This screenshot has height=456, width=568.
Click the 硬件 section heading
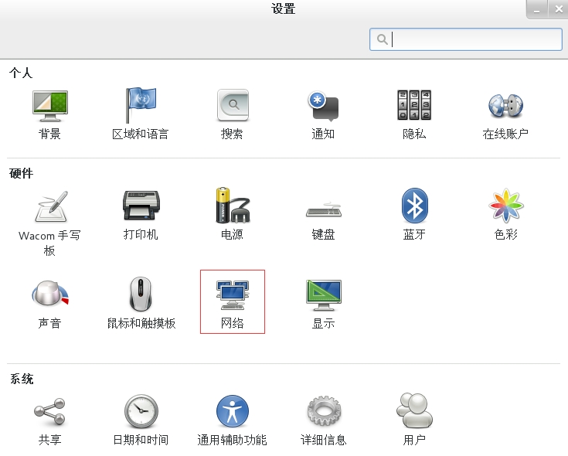point(21,173)
